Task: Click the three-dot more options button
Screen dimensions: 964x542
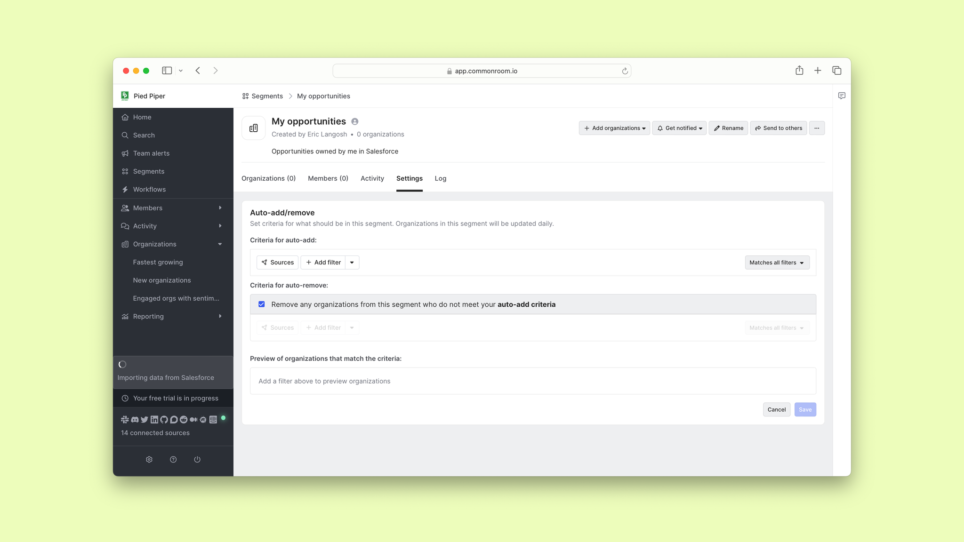Action: [x=817, y=128]
